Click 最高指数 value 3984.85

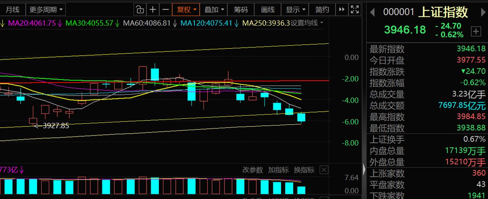click(x=471, y=116)
